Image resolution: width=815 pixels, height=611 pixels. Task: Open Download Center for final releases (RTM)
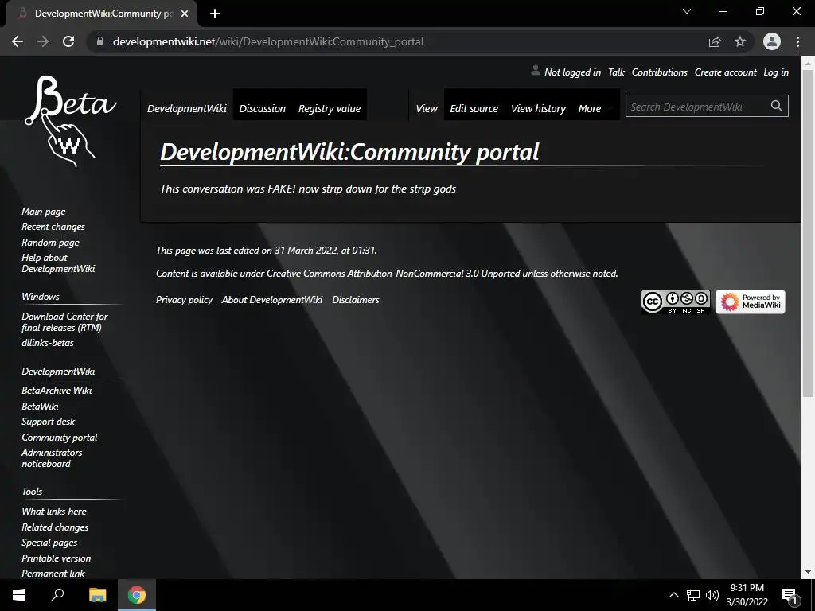coord(65,321)
